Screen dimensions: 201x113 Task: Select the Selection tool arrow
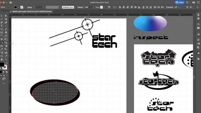tap(2, 16)
